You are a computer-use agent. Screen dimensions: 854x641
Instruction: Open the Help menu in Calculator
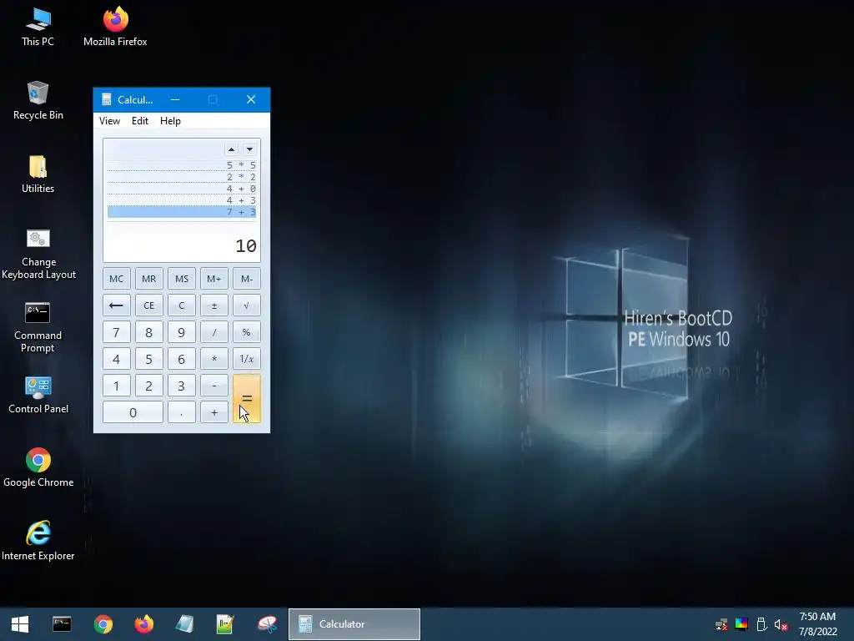pyautogui.click(x=170, y=121)
